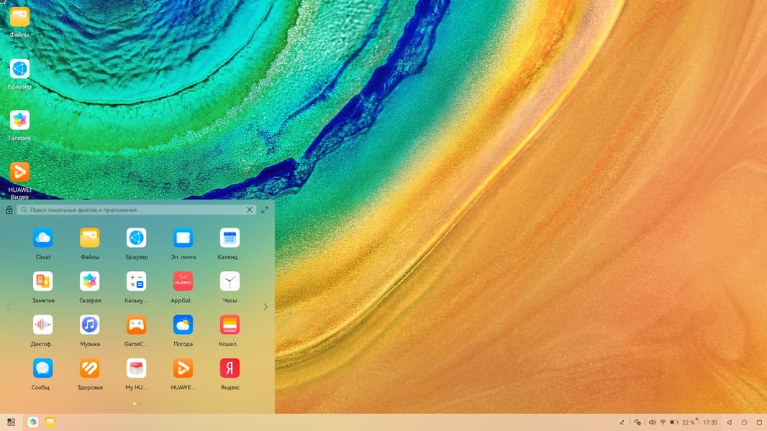
Task: Open the sound output settings tray icon
Action: click(x=637, y=422)
